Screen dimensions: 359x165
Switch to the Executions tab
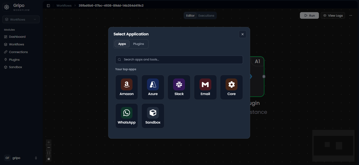(x=206, y=16)
